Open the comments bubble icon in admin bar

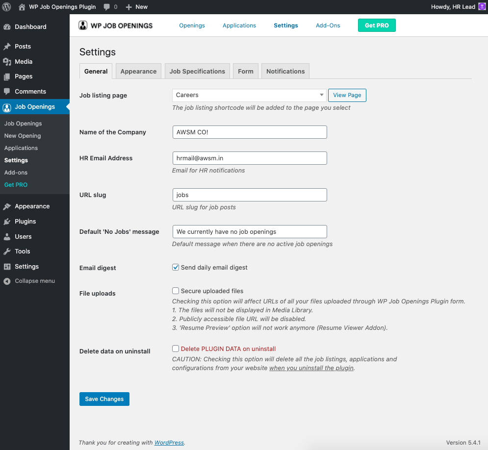pos(106,7)
